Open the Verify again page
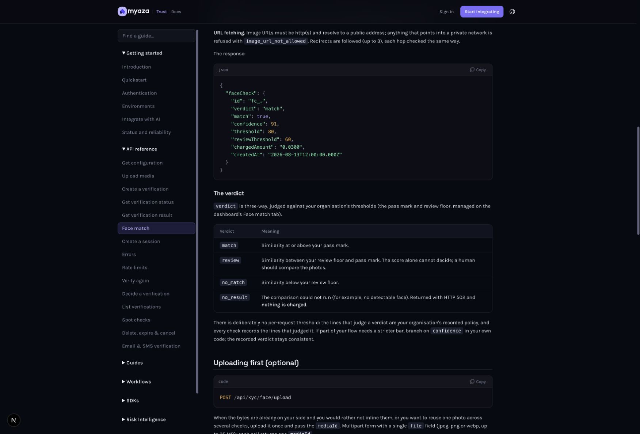This screenshot has width=640, height=434. click(x=135, y=281)
